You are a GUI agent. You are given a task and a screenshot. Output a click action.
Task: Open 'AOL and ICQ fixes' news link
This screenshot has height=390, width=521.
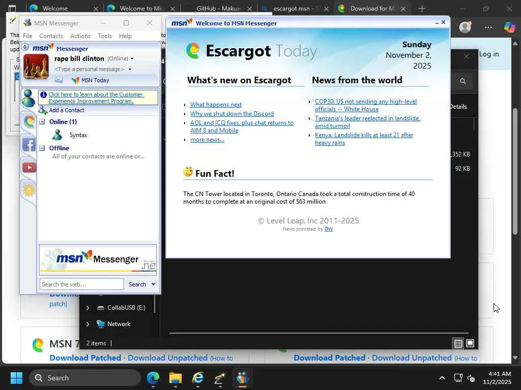pos(242,126)
